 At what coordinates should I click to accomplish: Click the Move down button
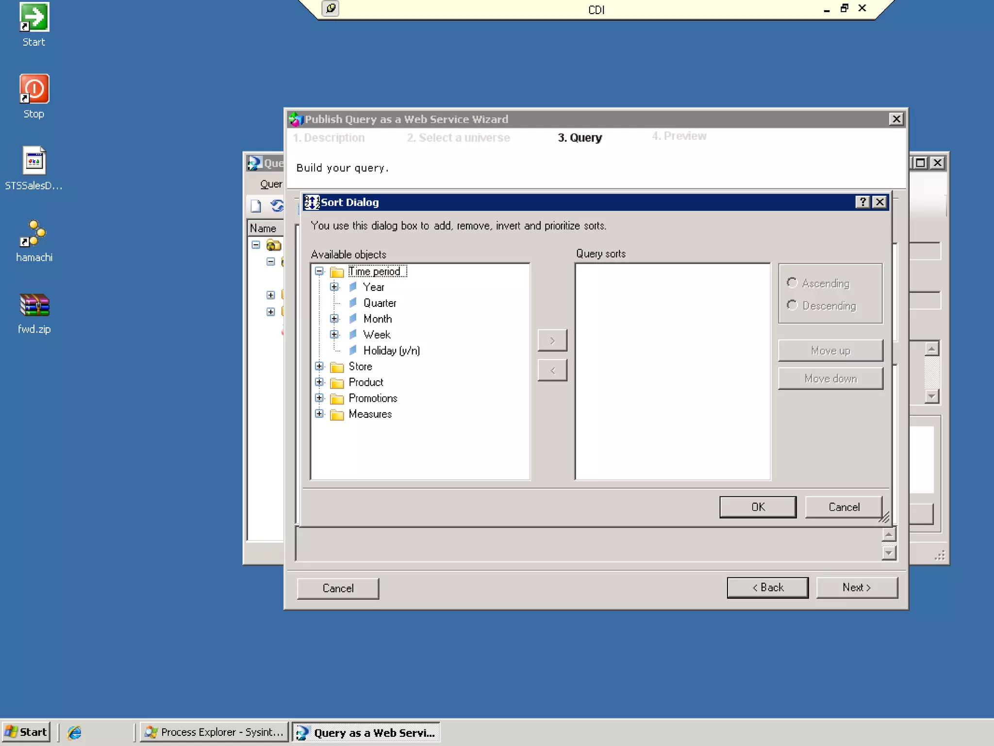click(x=830, y=378)
